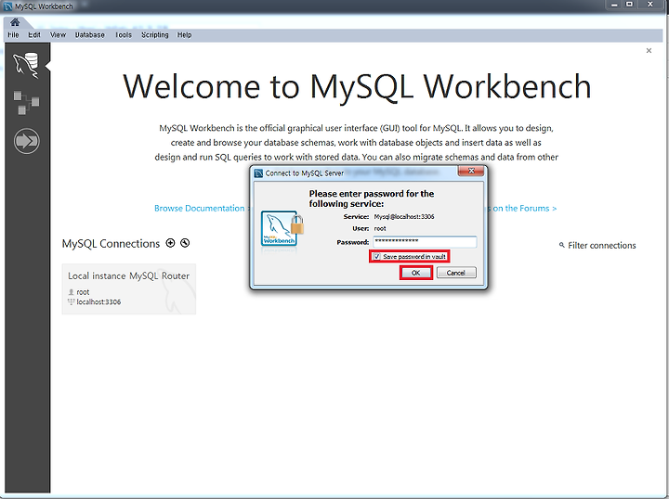Open the Tools menu
669x499 pixels.
click(124, 35)
